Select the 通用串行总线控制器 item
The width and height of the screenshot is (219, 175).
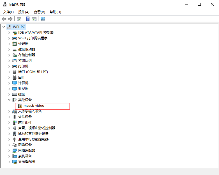33,139
